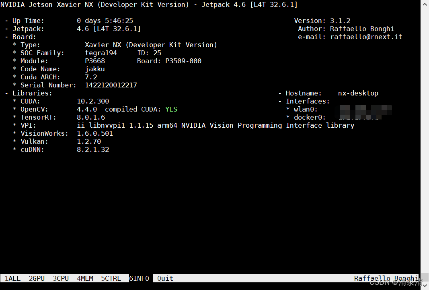Click the scrollbar up arrow
This screenshot has width=429, height=290.
click(425, 4)
